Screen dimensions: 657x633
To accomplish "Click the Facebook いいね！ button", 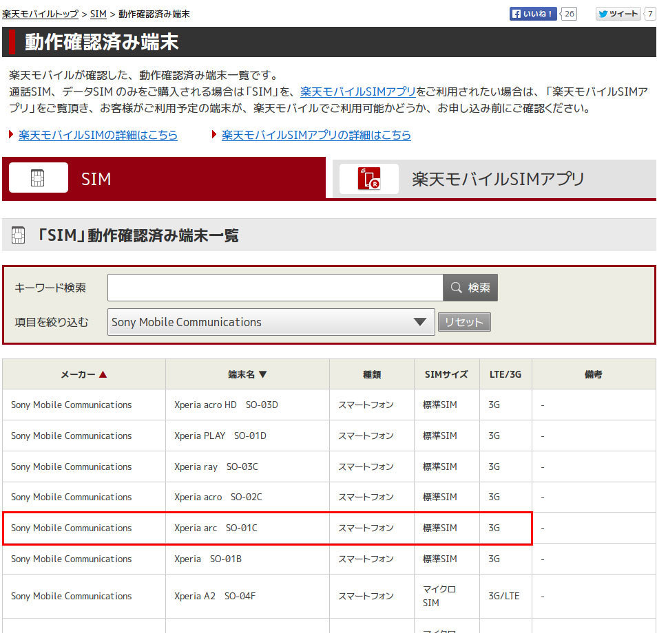I will [x=533, y=14].
